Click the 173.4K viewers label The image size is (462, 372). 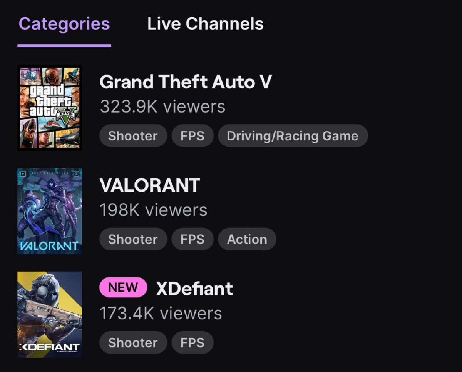pyautogui.click(x=161, y=314)
